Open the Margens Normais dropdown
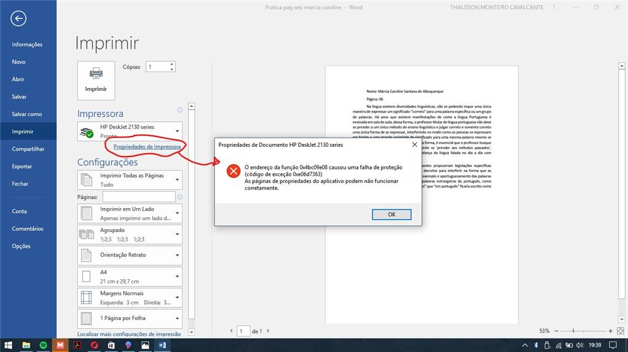The height and width of the screenshot is (352, 628). [130, 298]
